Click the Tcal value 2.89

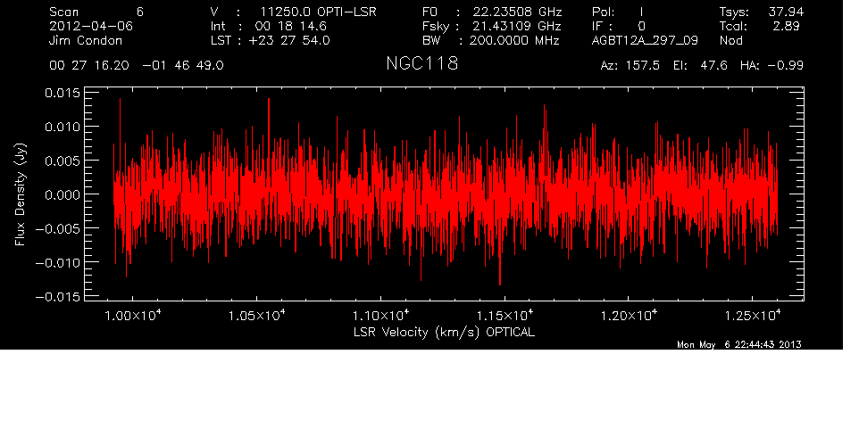(x=788, y=26)
